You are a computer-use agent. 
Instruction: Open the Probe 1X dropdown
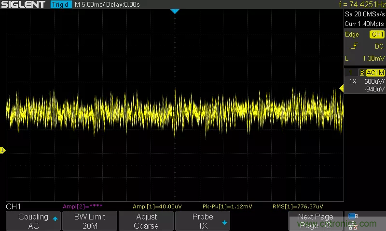[202, 221]
